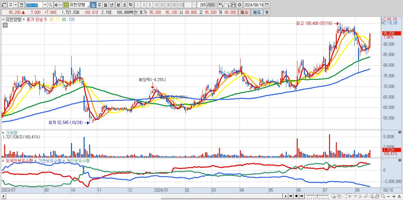This screenshot has height=200, width=403.
Task: Click the 60-day moving average legend
Action: (64, 19)
